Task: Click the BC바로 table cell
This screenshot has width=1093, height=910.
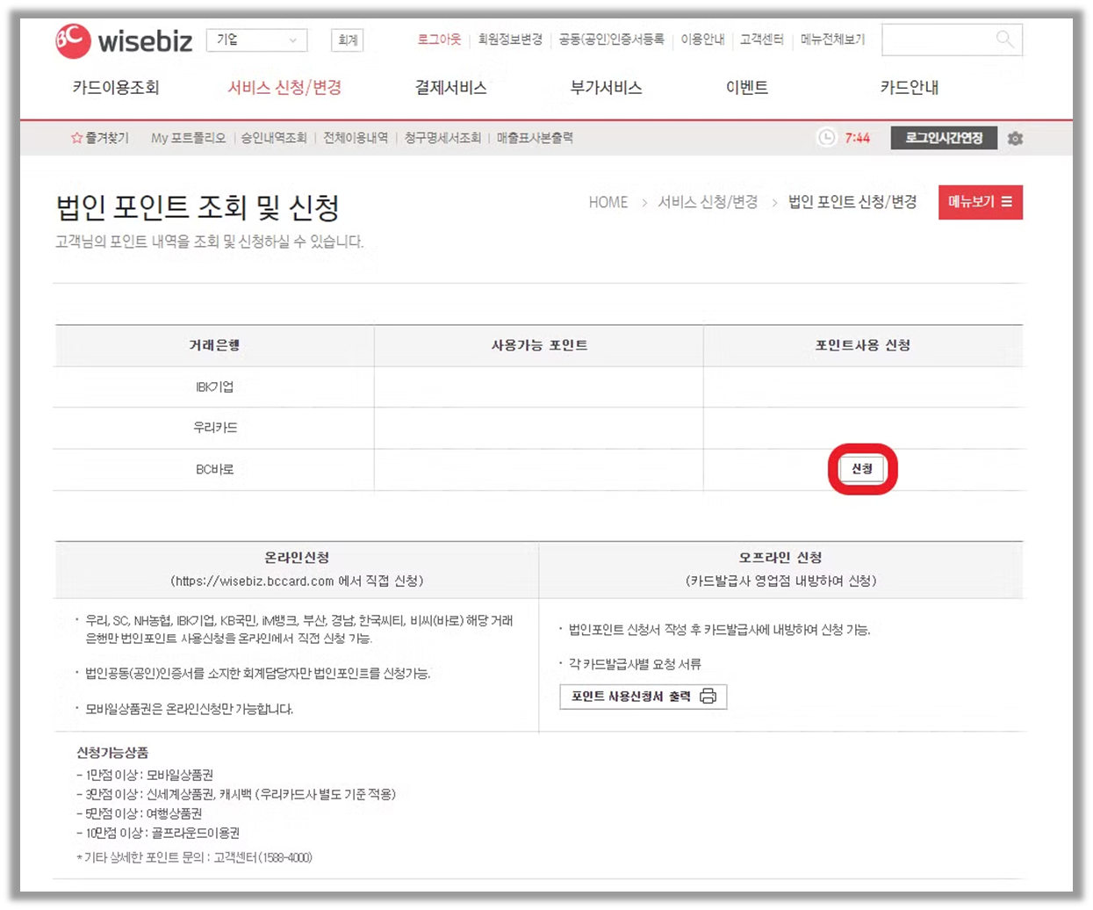Action: 214,470
